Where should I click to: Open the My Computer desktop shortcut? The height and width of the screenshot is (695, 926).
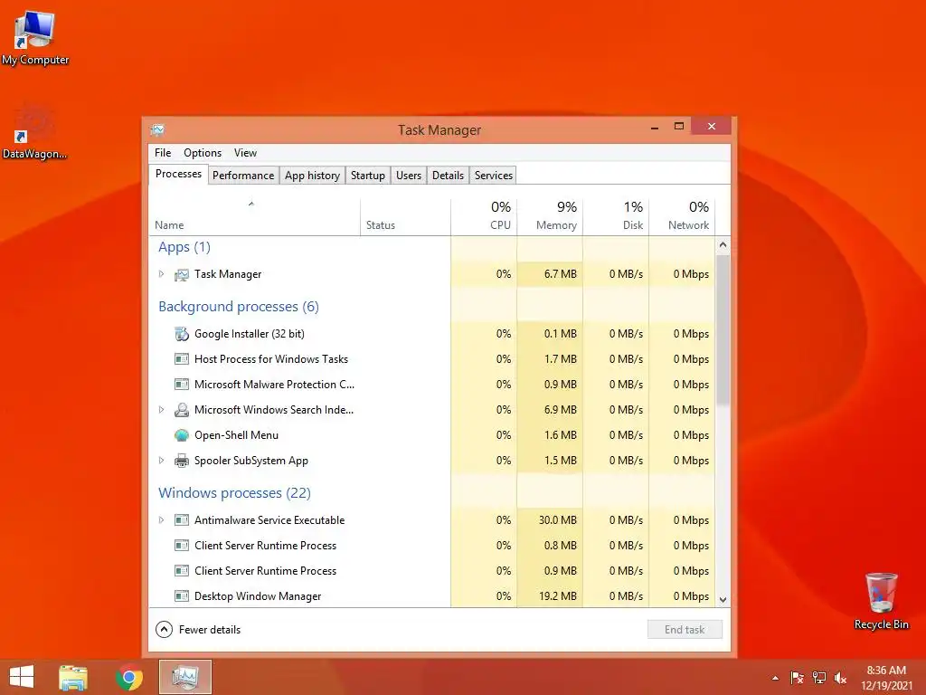pos(35,39)
